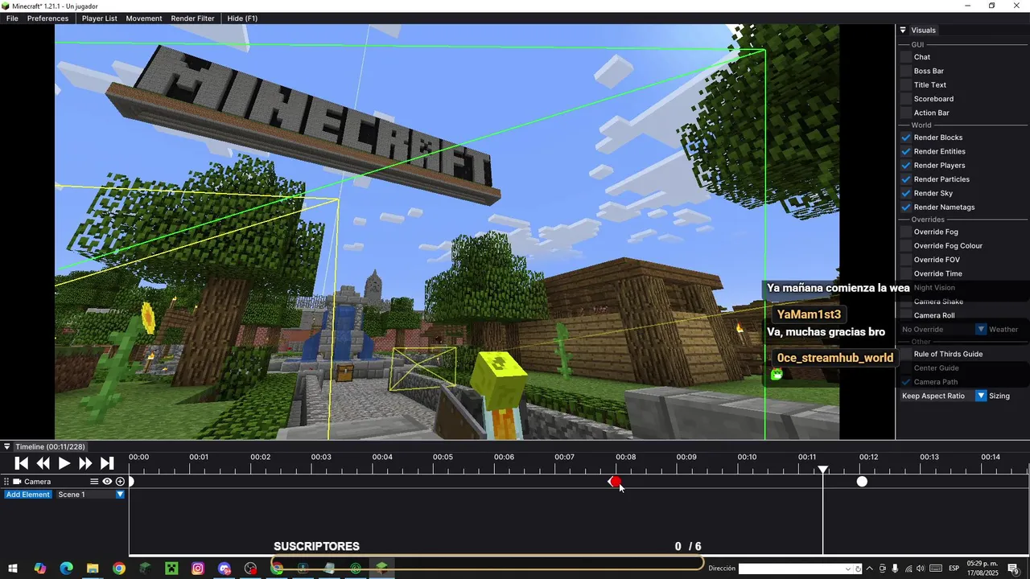Open the Scene 1 dropdown
Viewport: 1030px width, 579px height.
click(120, 495)
